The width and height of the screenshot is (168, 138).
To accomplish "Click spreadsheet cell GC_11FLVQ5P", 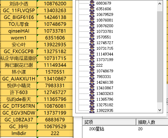I will click(x=19, y=11).
